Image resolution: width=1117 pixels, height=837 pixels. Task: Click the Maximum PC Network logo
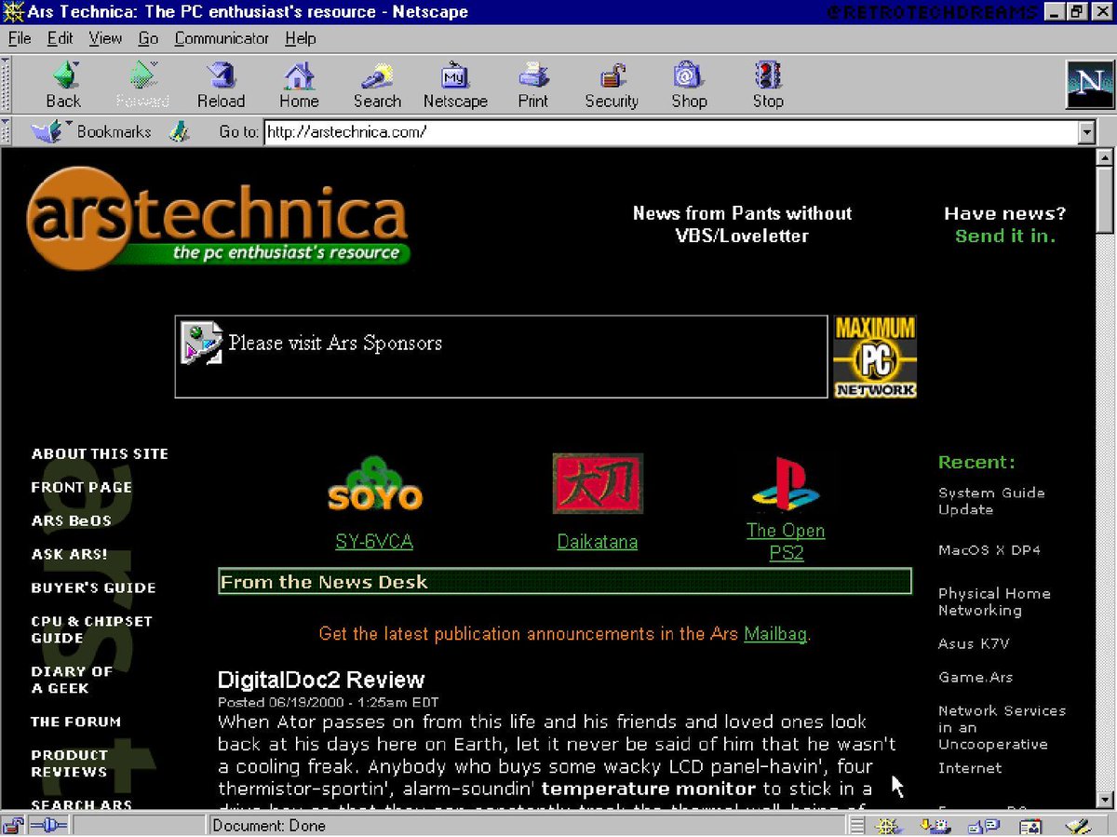875,357
